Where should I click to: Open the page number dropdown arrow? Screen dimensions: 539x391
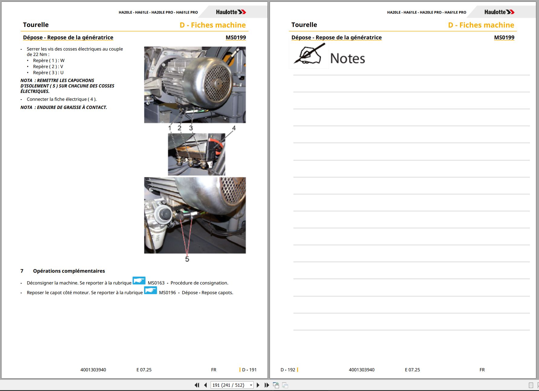coord(251,385)
